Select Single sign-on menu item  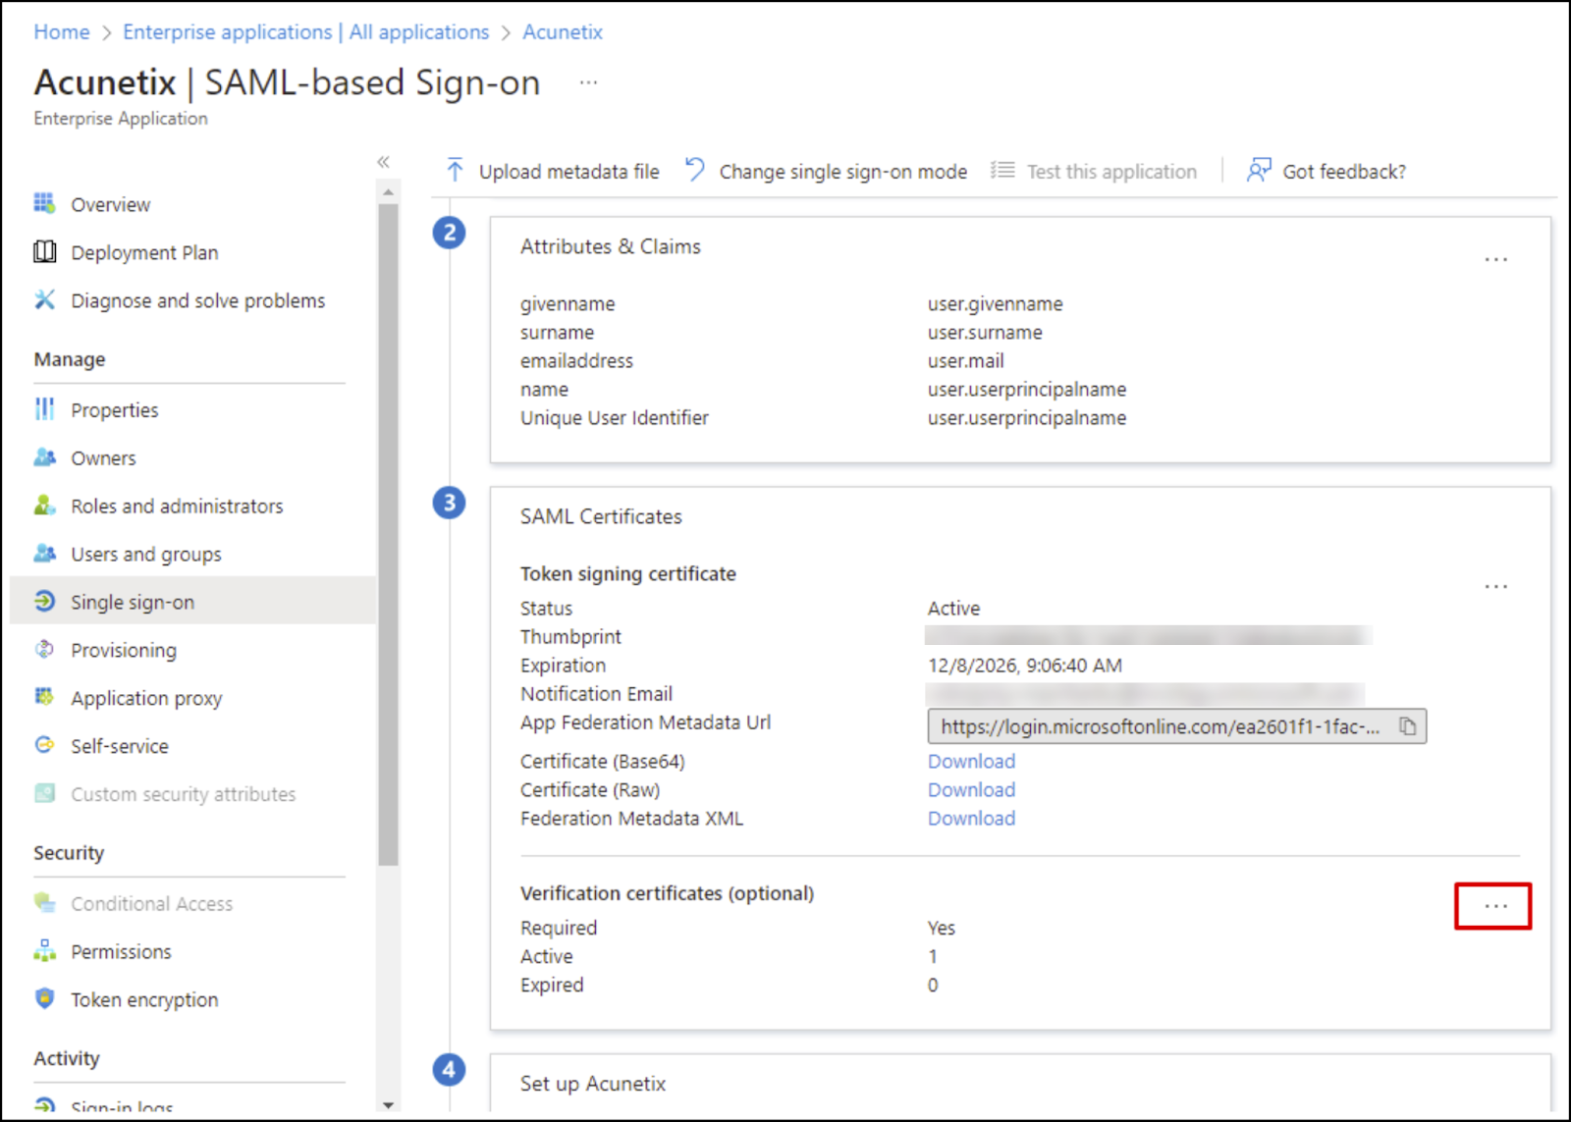[x=192, y=602]
